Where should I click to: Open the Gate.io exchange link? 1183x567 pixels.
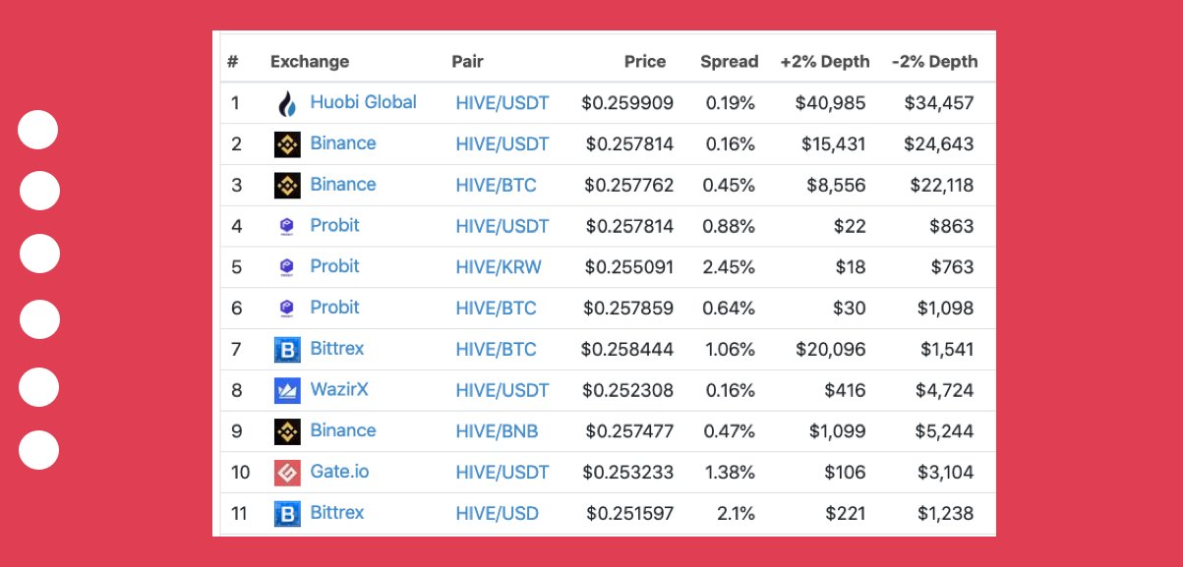[339, 472]
